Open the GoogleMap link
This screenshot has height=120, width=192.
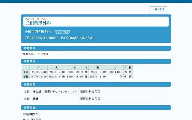pyautogui.click(x=62, y=32)
